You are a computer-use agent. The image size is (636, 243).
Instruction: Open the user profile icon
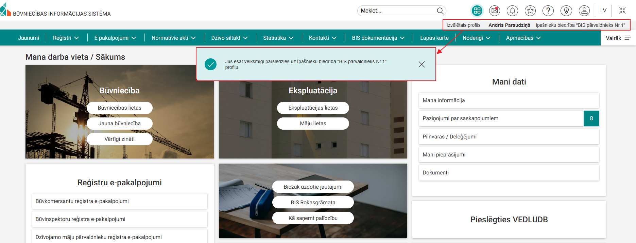(584, 11)
